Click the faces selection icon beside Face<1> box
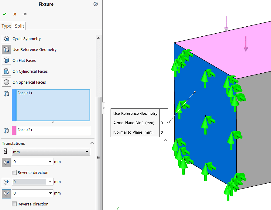This screenshot has width=271, height=210. pyautogui.click(x=6, y=94)
